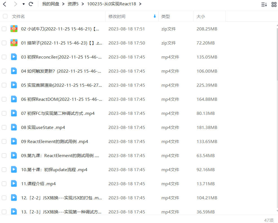
Task: Open 100235-从0实现React18 breadcrumb
Action: pyautogui.click(x=112, y=4)
